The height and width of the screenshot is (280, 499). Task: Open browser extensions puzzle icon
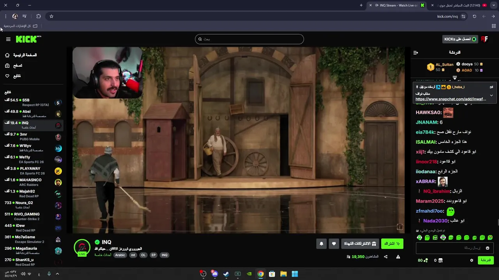pyautogui.click(x=38, y=16)
